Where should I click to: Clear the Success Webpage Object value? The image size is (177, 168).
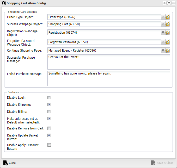coord(163,24)
